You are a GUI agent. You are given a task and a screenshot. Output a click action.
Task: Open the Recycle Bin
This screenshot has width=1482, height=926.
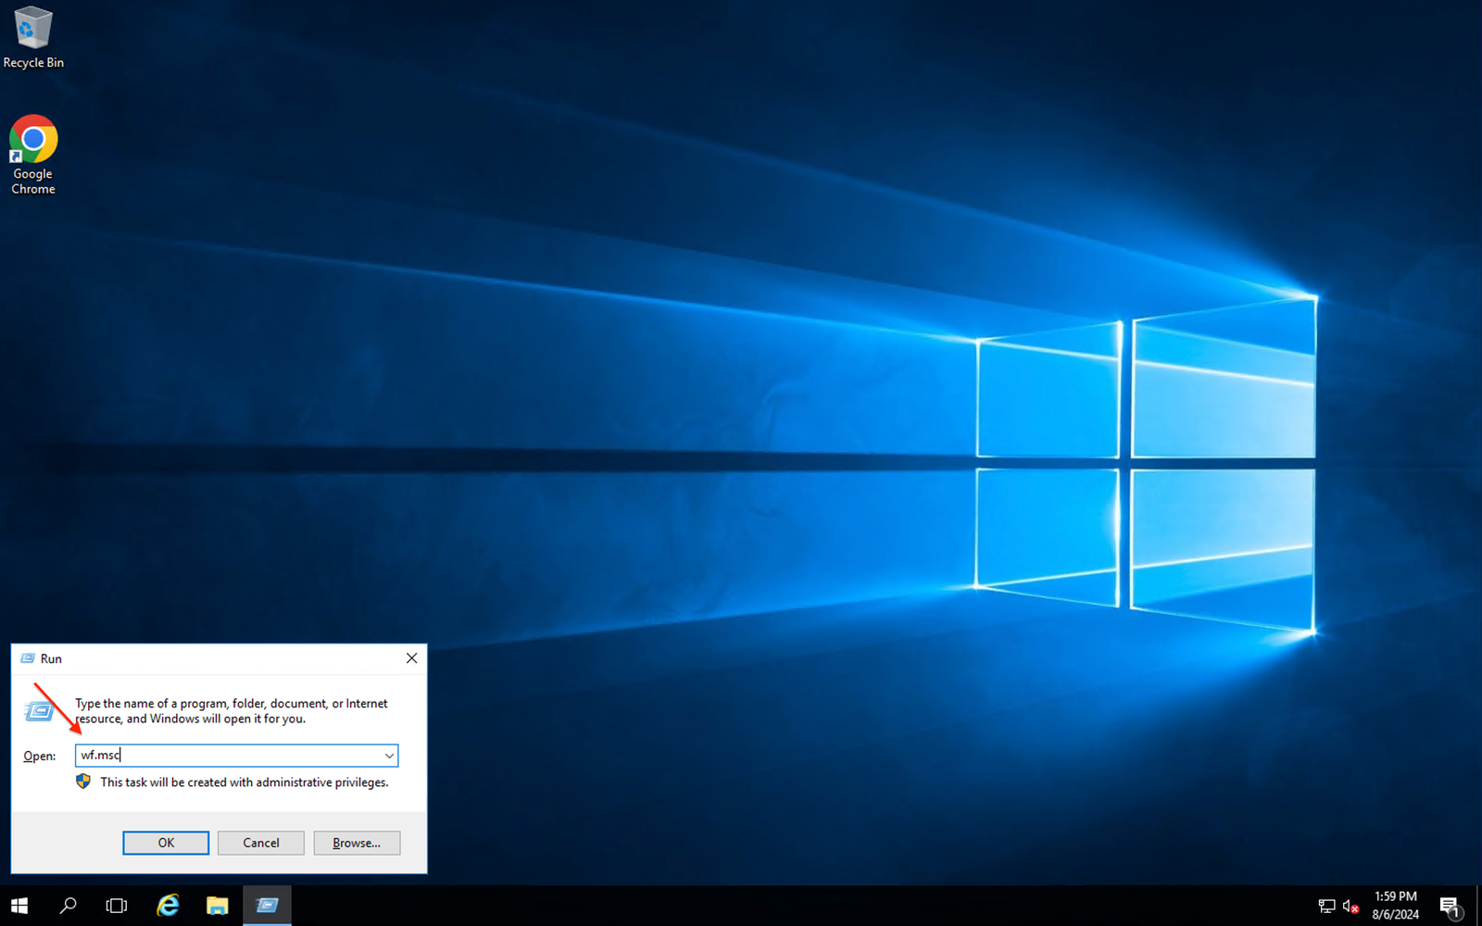pos(33,31)
